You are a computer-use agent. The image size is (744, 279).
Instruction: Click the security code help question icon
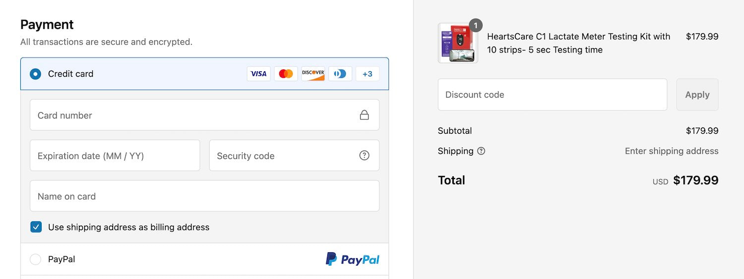(364, 156)
